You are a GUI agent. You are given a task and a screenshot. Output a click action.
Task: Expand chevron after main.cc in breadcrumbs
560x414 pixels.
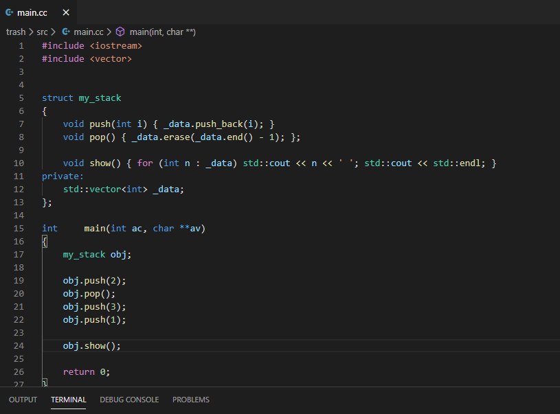tap(109, 32)
